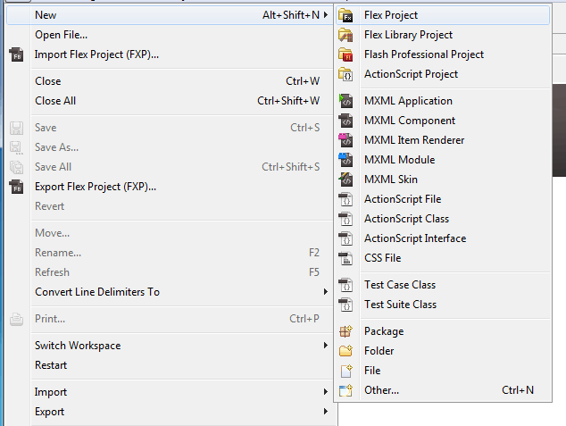Click the Import Flex Project FB icon
566x426 pixels.
(x=17, y=54)
